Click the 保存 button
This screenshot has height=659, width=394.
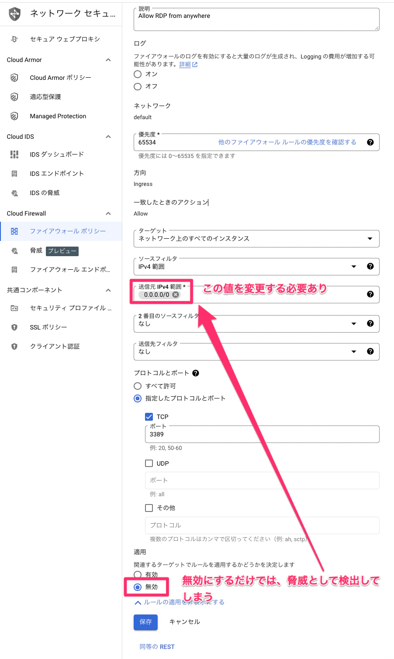(x=145, y=622)
